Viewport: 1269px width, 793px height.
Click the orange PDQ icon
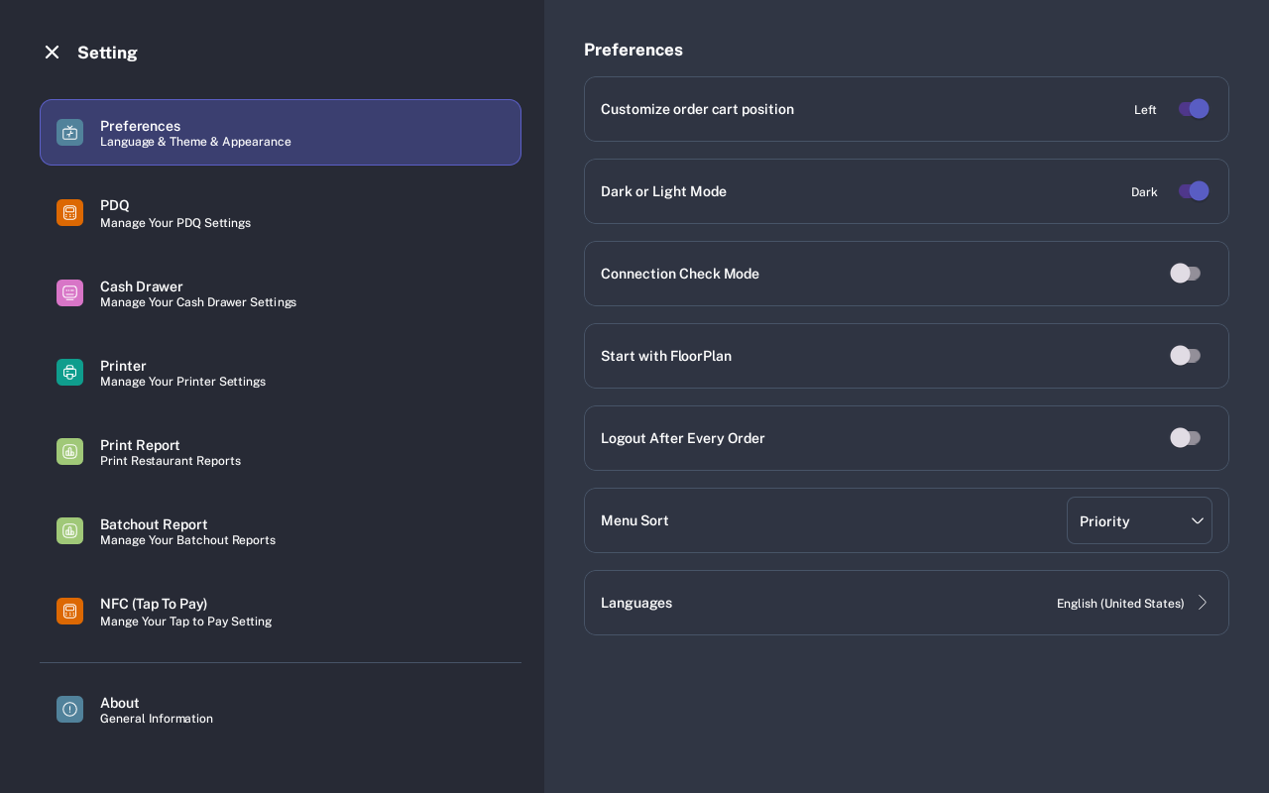click(x=69, y=212)
